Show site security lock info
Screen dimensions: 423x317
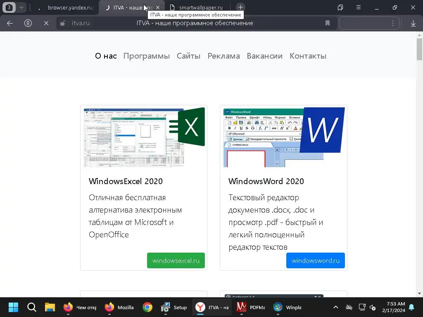[x=63, y=23]
